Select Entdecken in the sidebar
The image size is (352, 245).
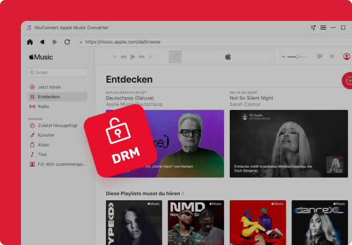coord(58,97)
